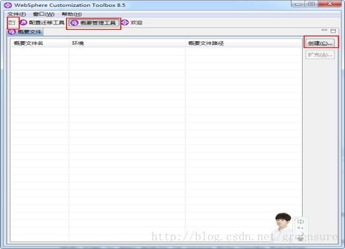Screen dimensions: 345x249
Task: Select the 概要文件 view tab
Action: pyautogui.click(x=26, y=32)
